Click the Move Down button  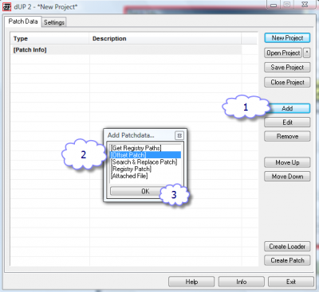point(287,177)
